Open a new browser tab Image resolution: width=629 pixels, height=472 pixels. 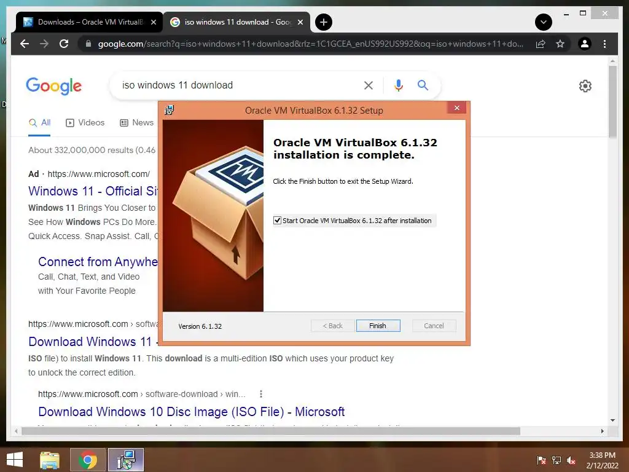click(324, 22)
